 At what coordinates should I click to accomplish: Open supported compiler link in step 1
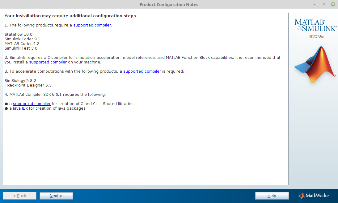(x=92, y=25)
